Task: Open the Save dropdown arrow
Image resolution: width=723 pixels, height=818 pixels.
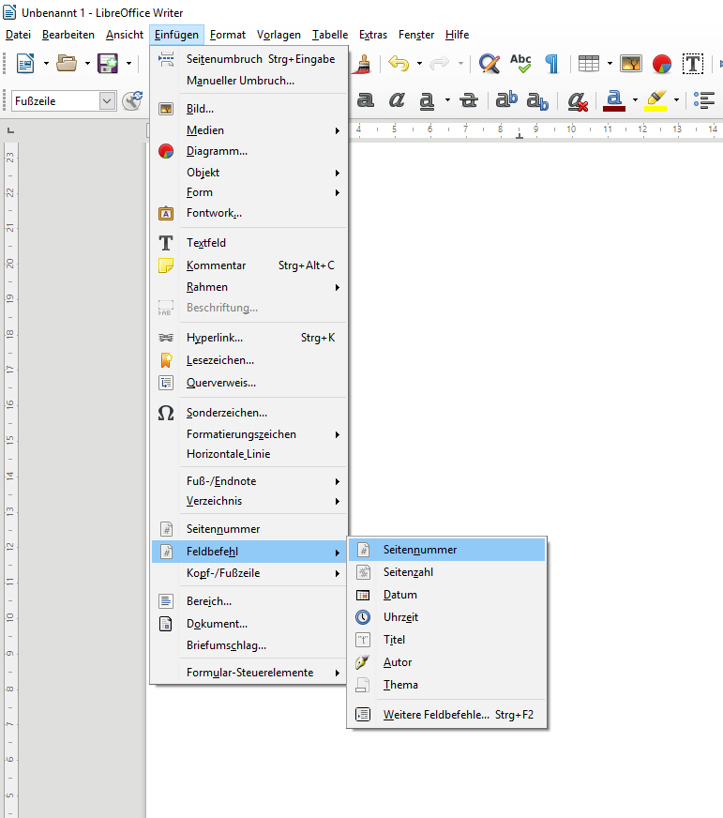Action: click(x=128, y=64)
